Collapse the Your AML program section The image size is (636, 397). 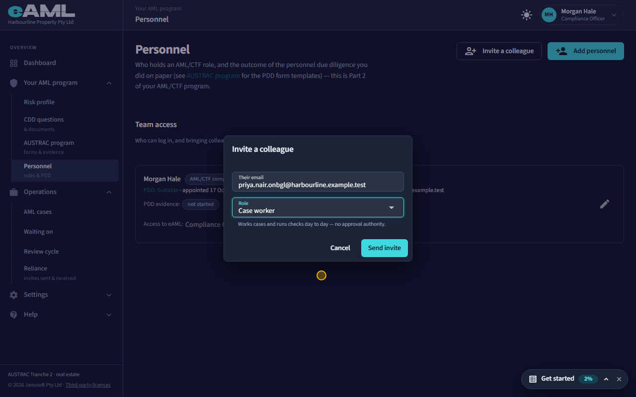[x=109, y=83]
